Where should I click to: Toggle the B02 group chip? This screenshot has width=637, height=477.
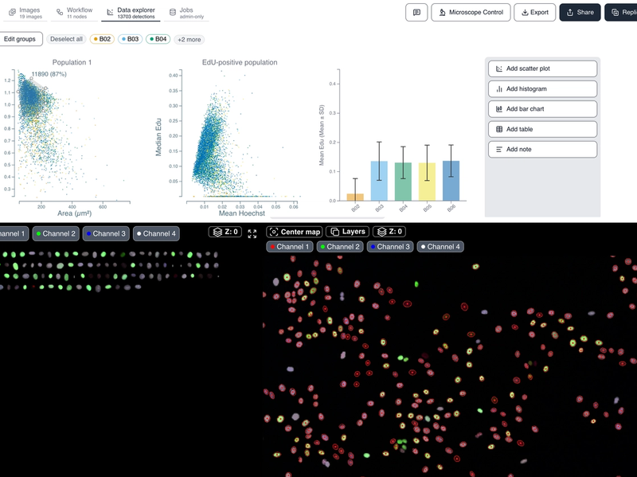click(x=102, y=39)
